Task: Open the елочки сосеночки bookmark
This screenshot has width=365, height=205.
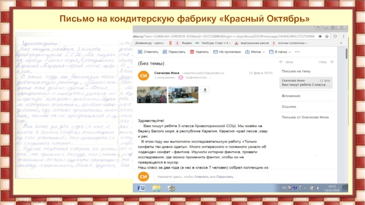Action: point(290,43)
